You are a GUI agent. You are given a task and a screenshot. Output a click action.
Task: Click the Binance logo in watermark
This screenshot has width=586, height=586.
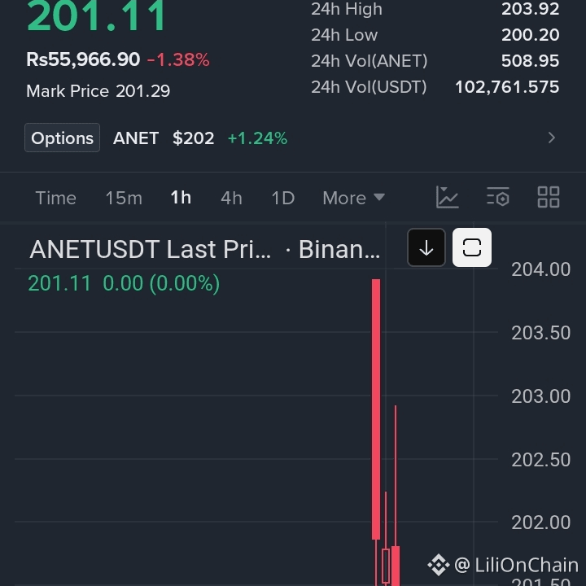point(439,565)
